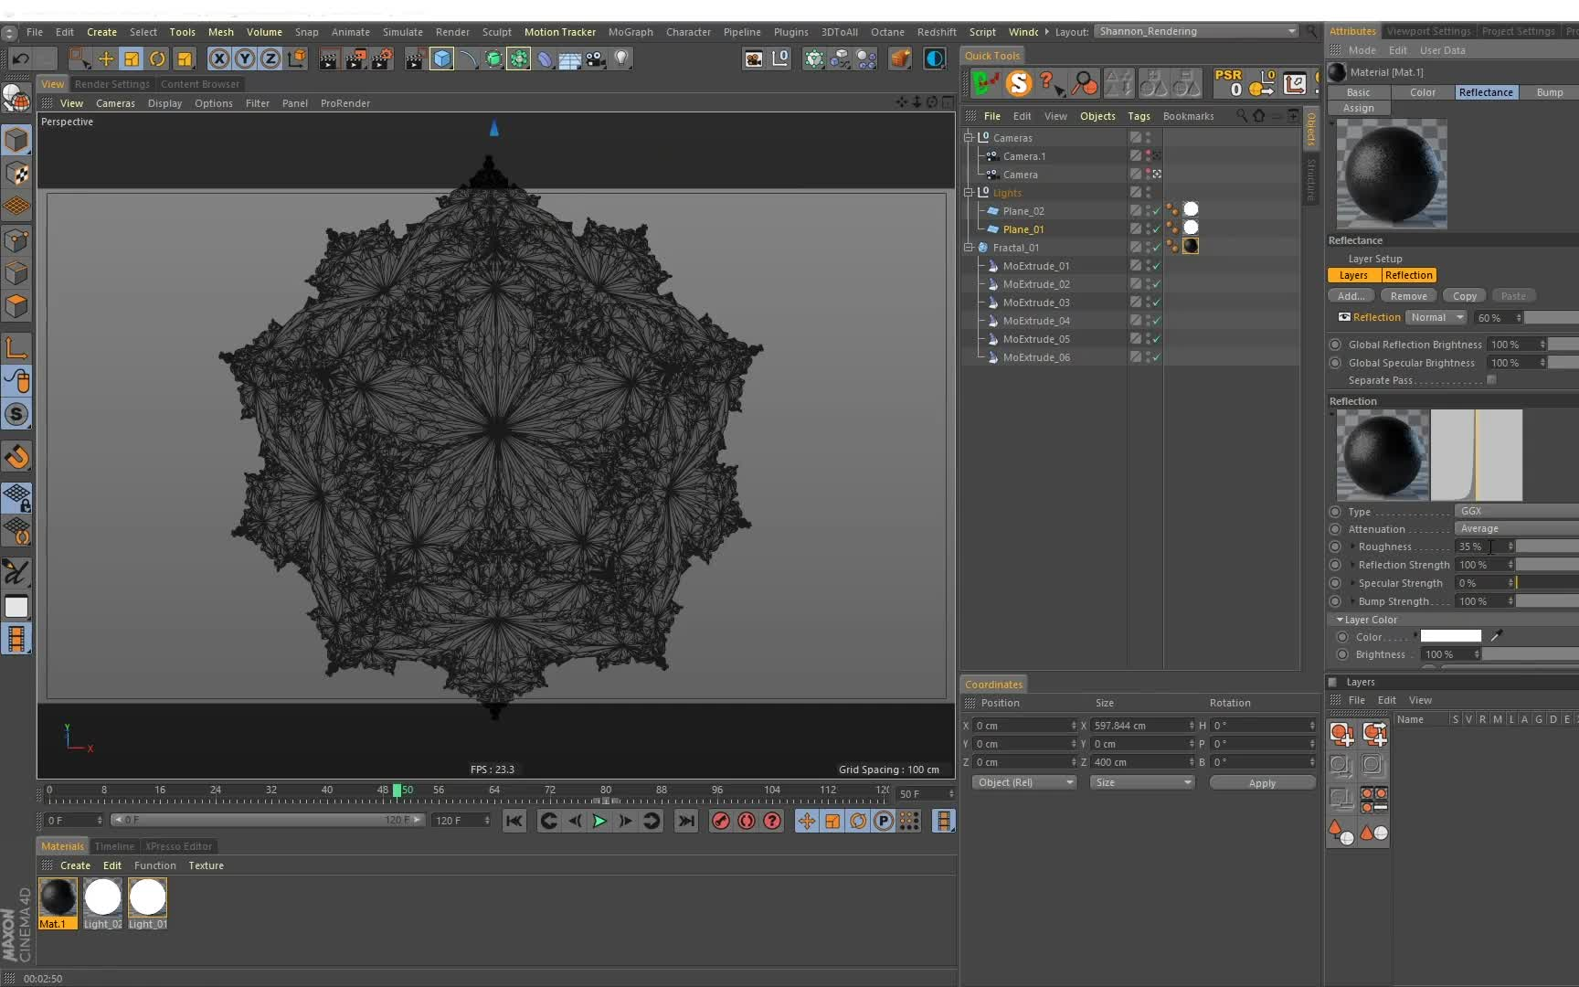Click the light bulb icon in toolbar
The height and width of the screenshot is (987, 1579).
[x=621, y=58]
